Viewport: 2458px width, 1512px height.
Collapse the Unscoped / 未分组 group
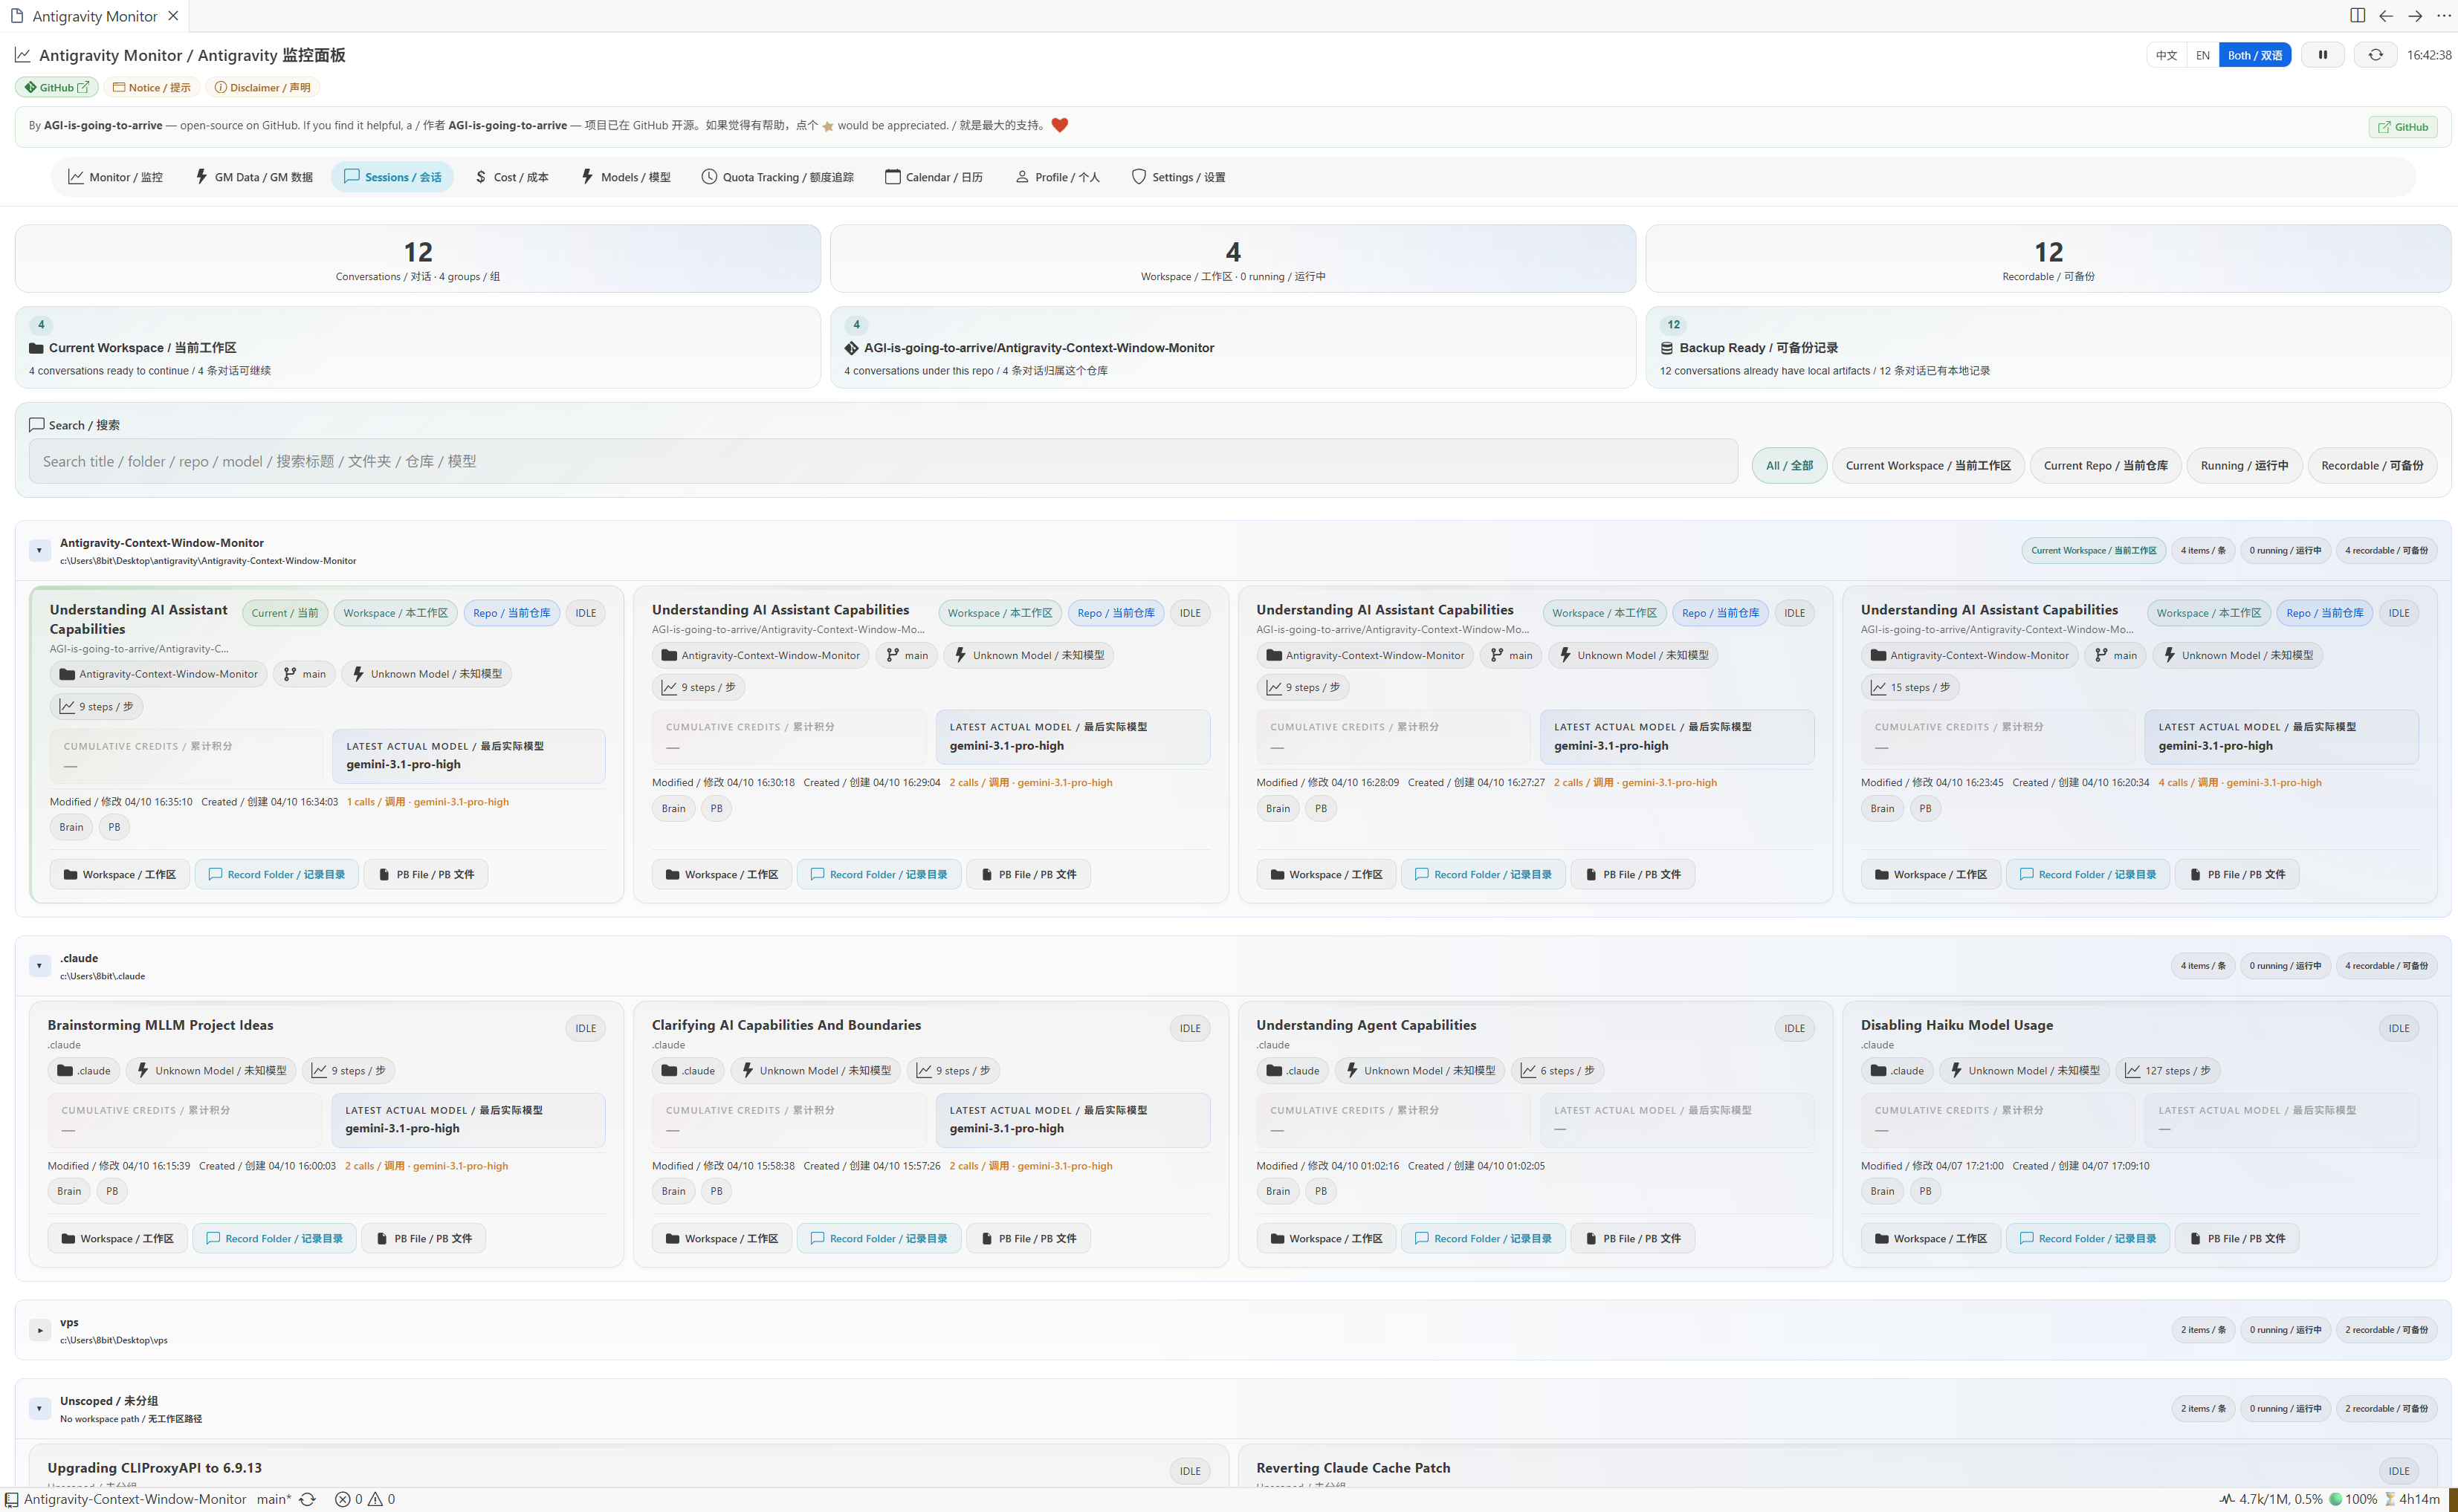pos(39,1409)
